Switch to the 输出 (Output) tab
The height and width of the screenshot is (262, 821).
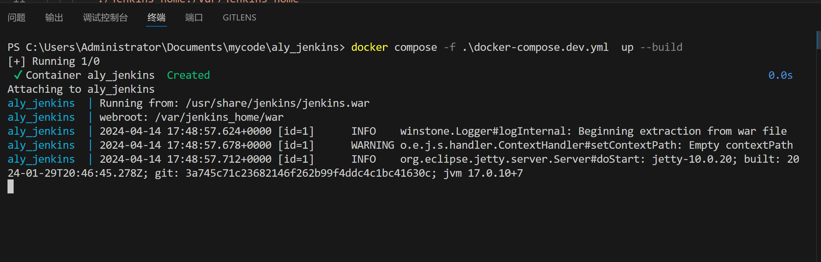coord(54,18)
